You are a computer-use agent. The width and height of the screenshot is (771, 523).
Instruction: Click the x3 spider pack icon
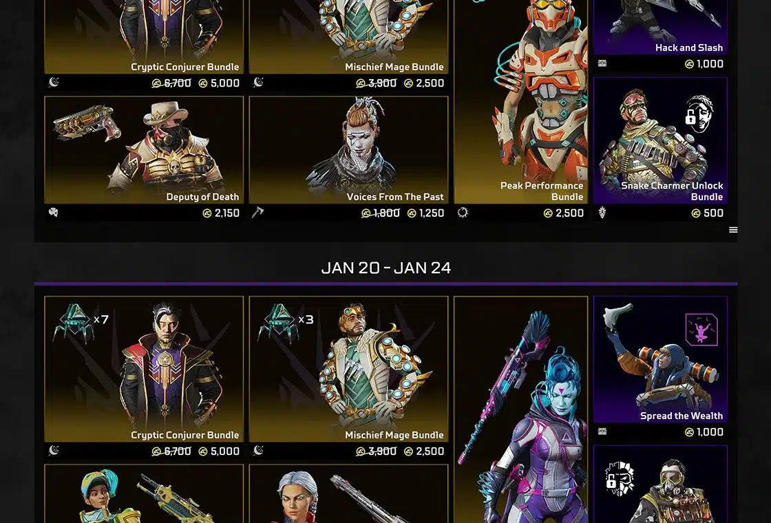tap(279, 323)
